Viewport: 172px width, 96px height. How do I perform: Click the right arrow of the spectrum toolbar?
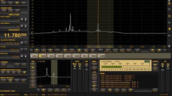165,50
